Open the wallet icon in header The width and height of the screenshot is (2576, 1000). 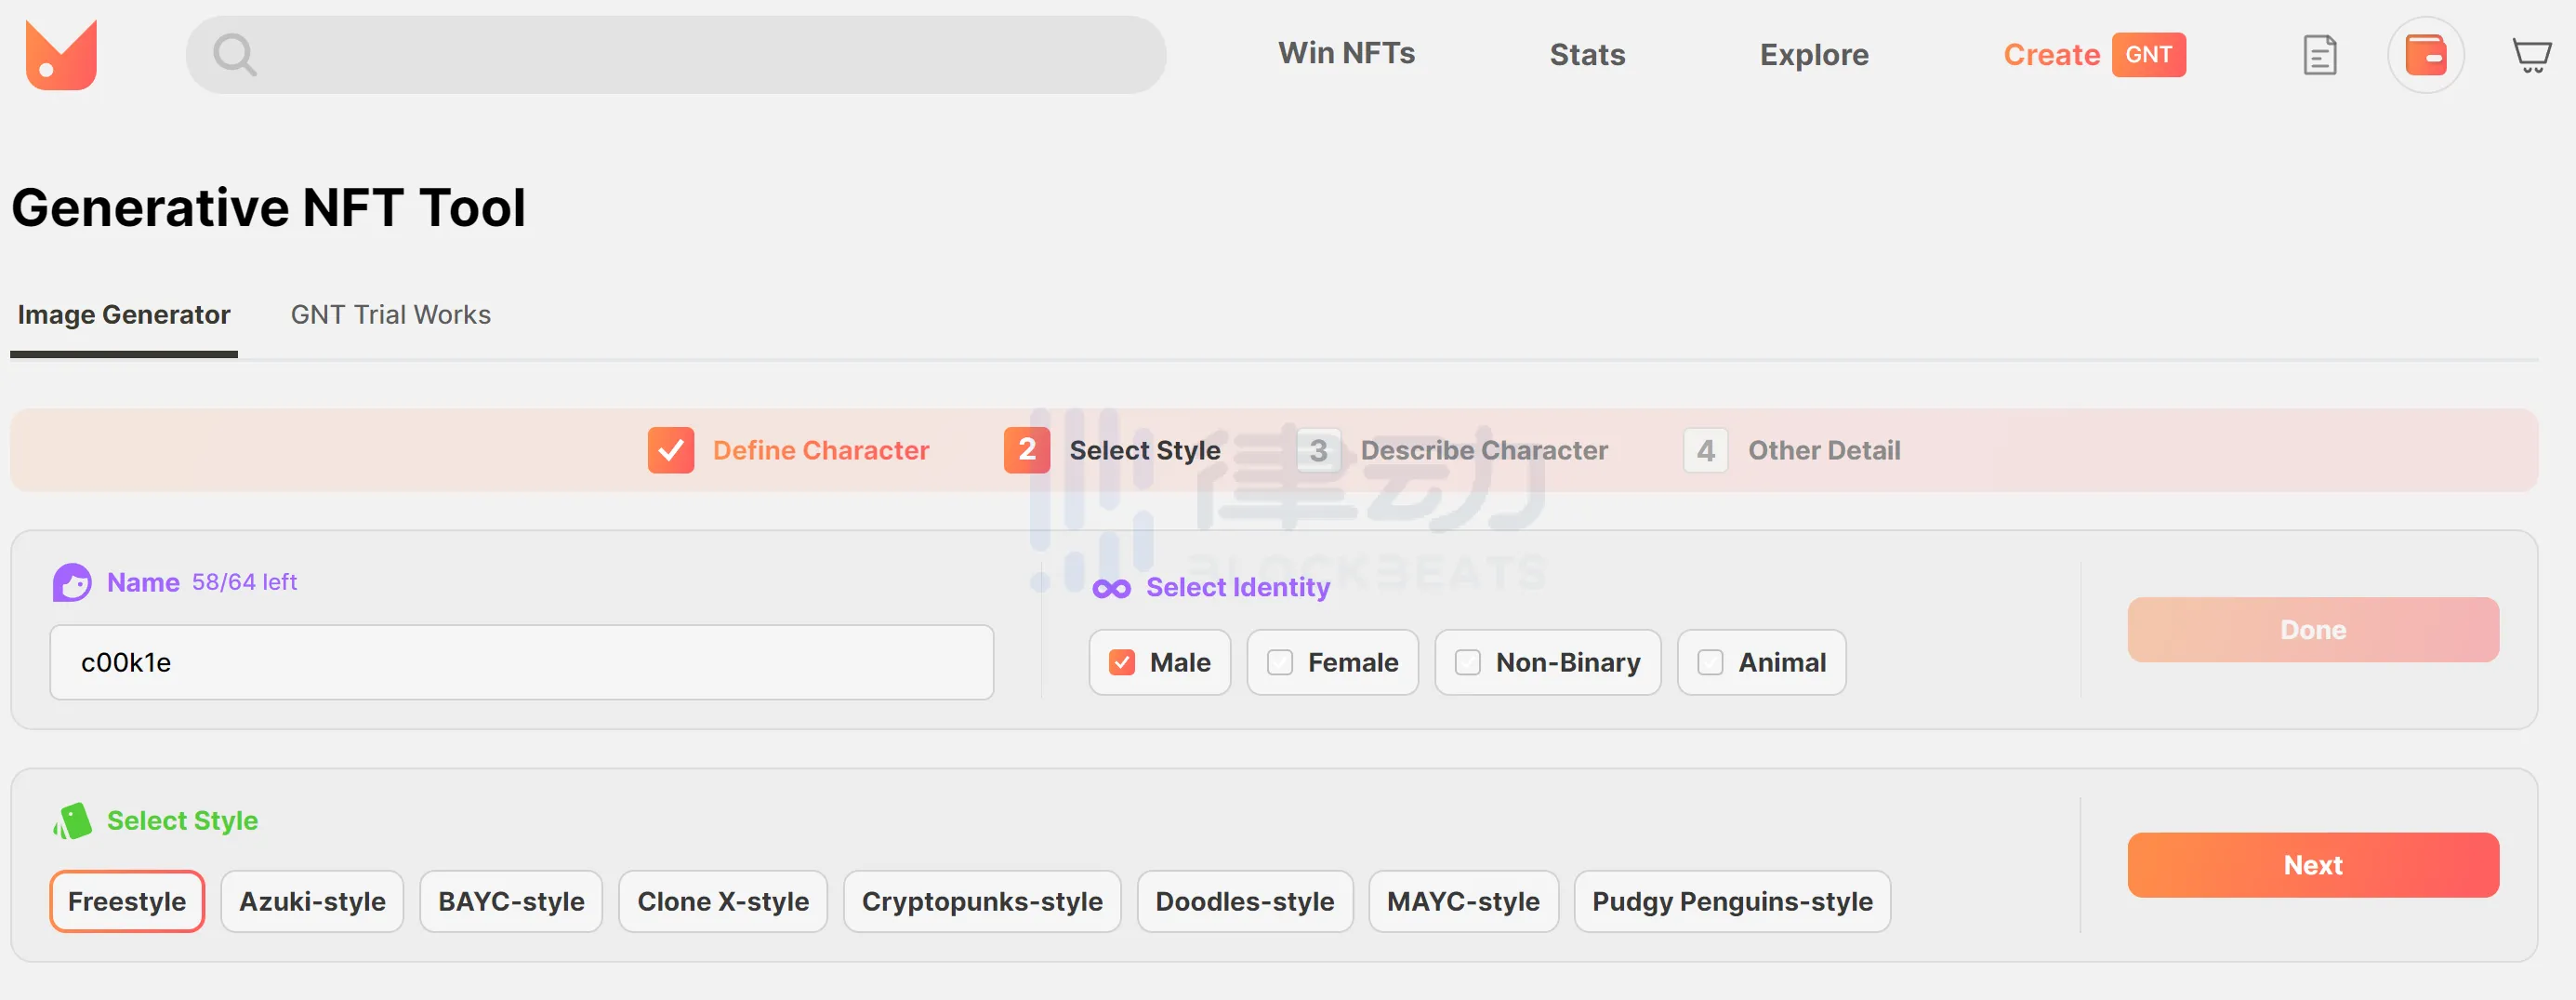tap(2425, 55)
